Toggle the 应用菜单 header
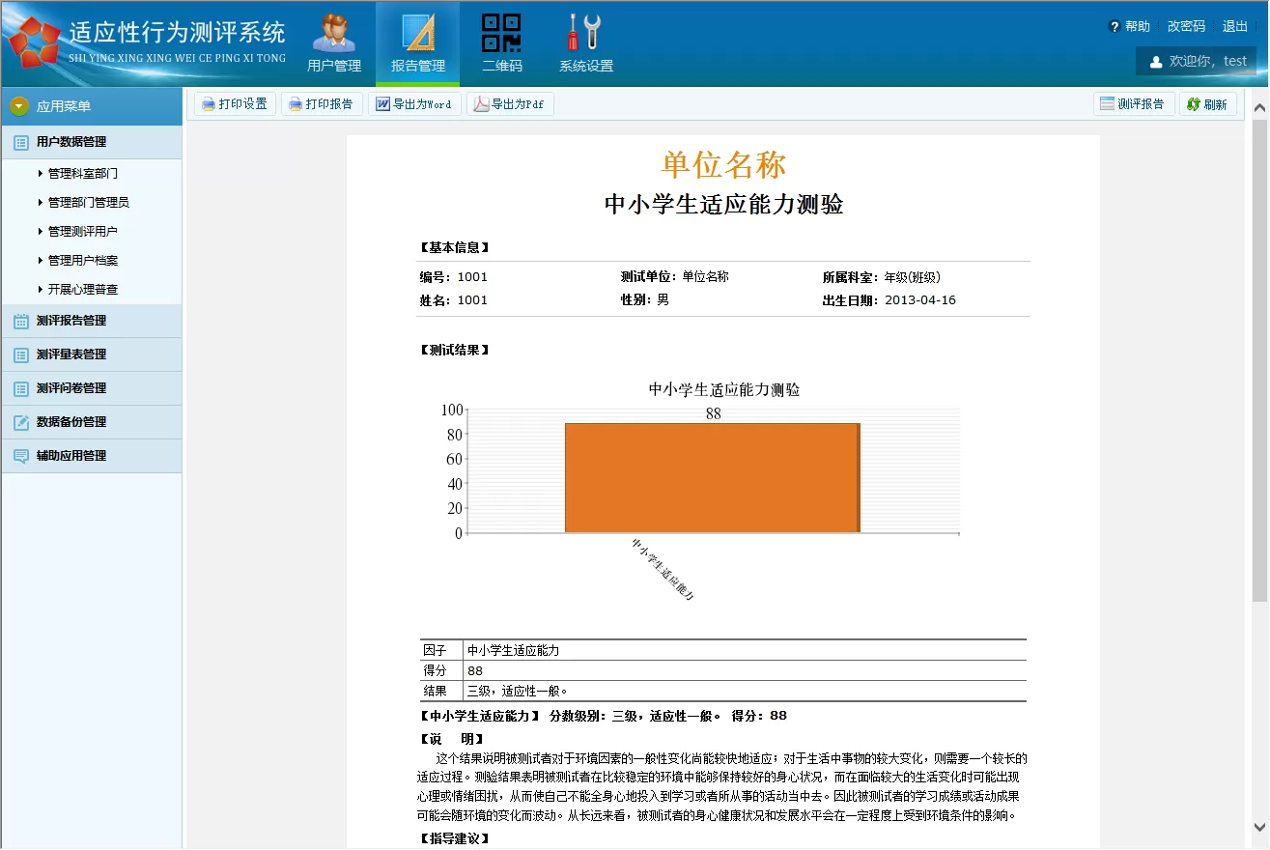This screenshot has width=1270, height=850. click(92, 106)
